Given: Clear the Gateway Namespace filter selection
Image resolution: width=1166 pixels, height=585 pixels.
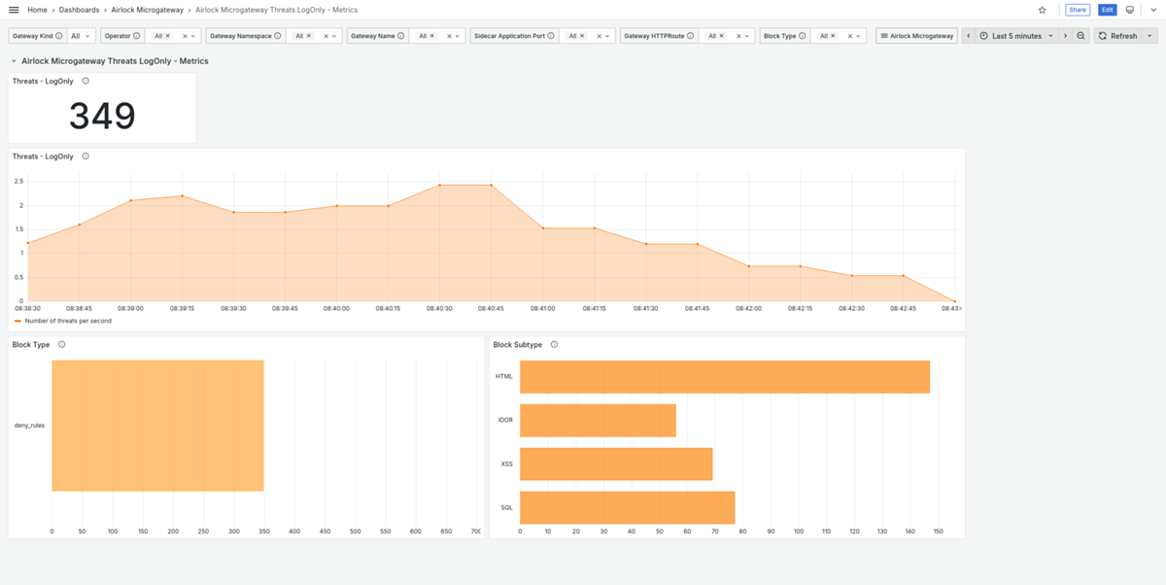Looking at the screenshot, I should click(x=324, y=36).
